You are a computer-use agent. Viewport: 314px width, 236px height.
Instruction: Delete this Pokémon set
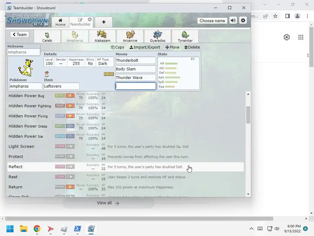click(192, 47)
